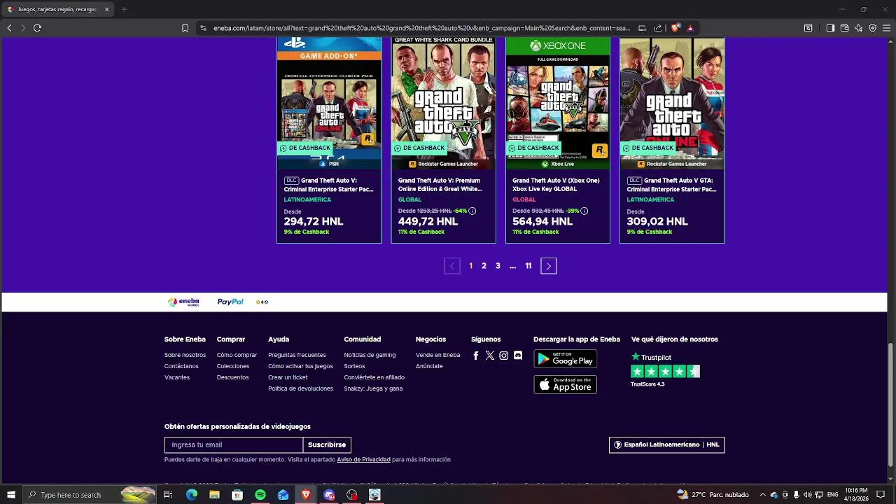Open Eneba's Discord icon
Viewport: 896px width, 504px height.
tap(518, 356)
